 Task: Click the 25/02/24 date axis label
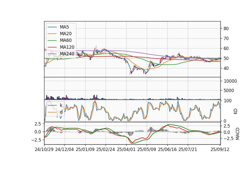(106, 149)
